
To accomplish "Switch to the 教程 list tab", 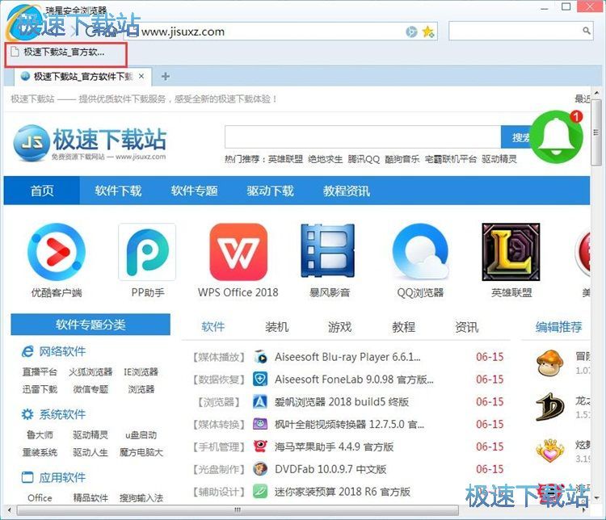I will click(x=403, y=327).
